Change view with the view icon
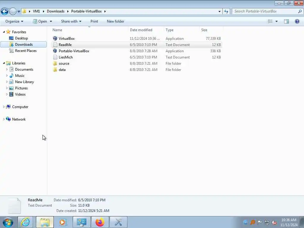 [x=270, y=21]
